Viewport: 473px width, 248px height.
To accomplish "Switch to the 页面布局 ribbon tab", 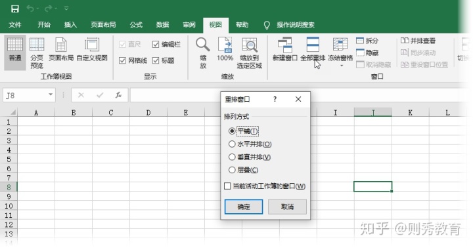I will (x=103, y=25).
